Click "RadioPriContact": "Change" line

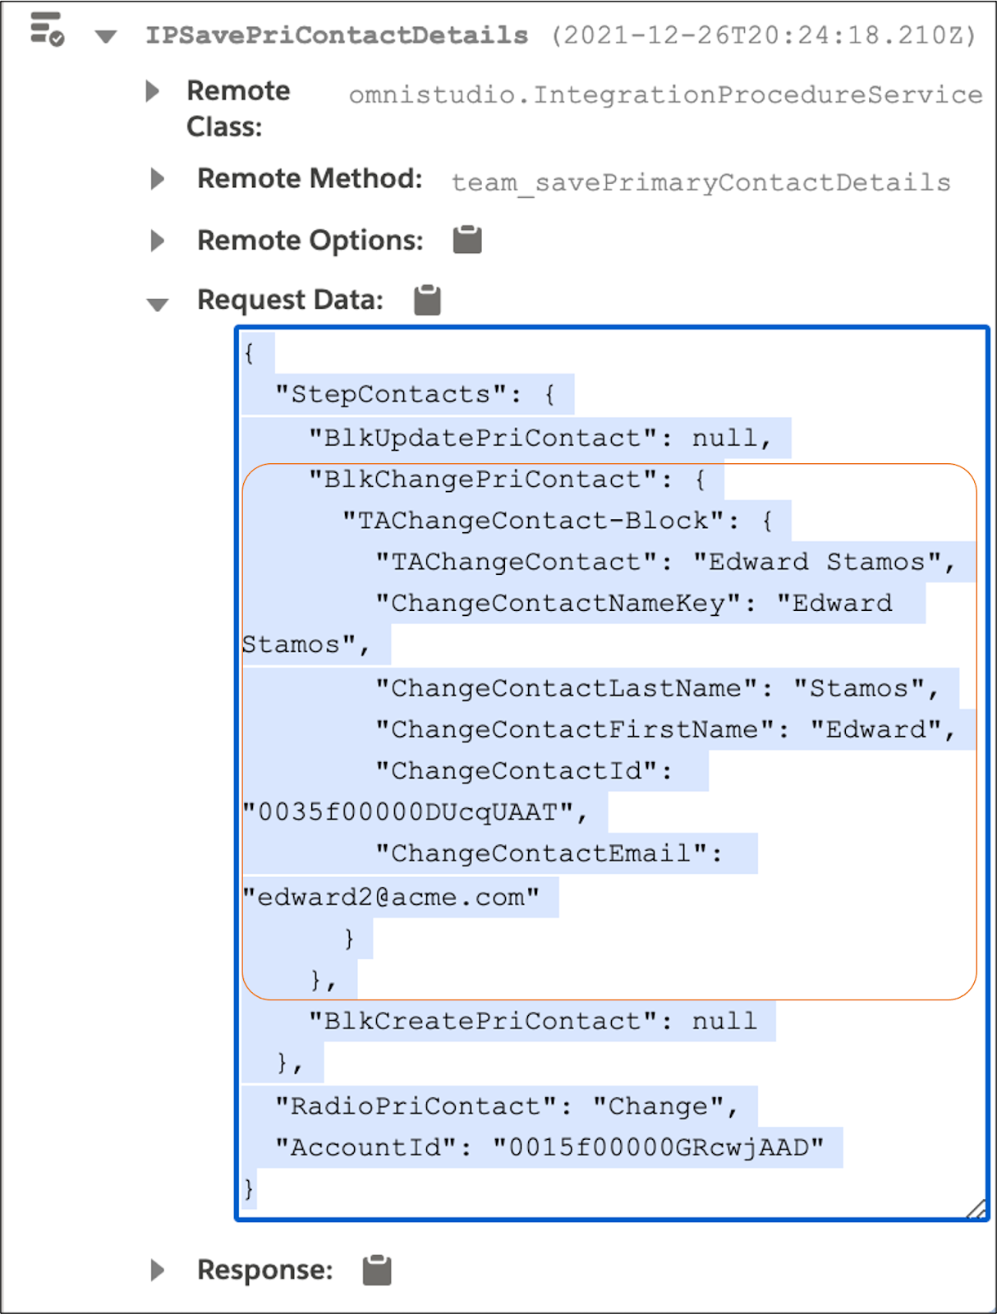tap(507, 1106)
